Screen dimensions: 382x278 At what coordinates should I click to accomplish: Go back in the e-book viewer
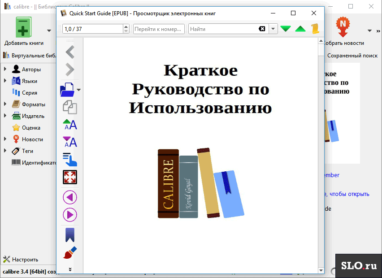click(x=70, y=52)
